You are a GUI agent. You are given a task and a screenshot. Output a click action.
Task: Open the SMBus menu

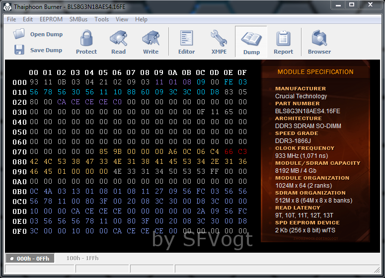click(x=78, y=19)
